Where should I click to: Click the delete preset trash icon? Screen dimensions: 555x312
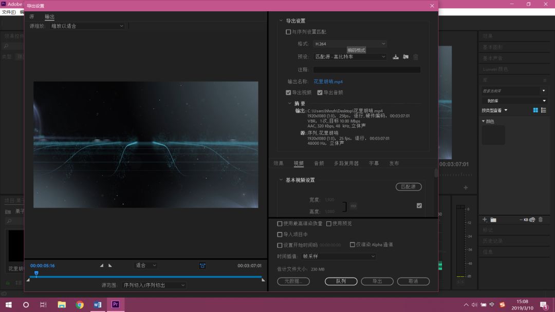(x=416, y=57)
